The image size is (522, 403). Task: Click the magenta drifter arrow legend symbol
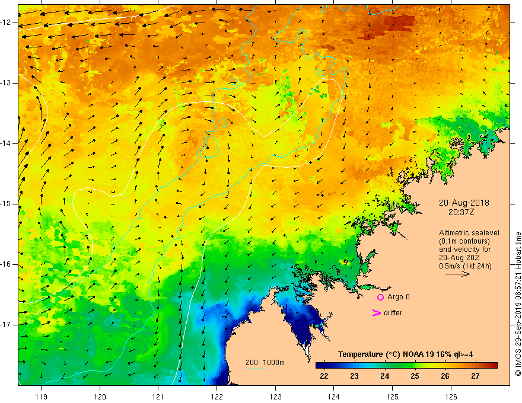pos(376,313)
